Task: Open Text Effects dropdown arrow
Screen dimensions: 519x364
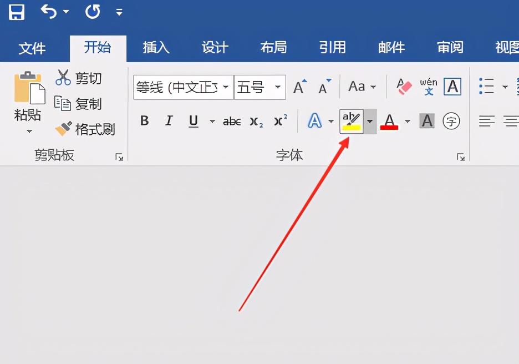Action: click(x=330, y=122)
